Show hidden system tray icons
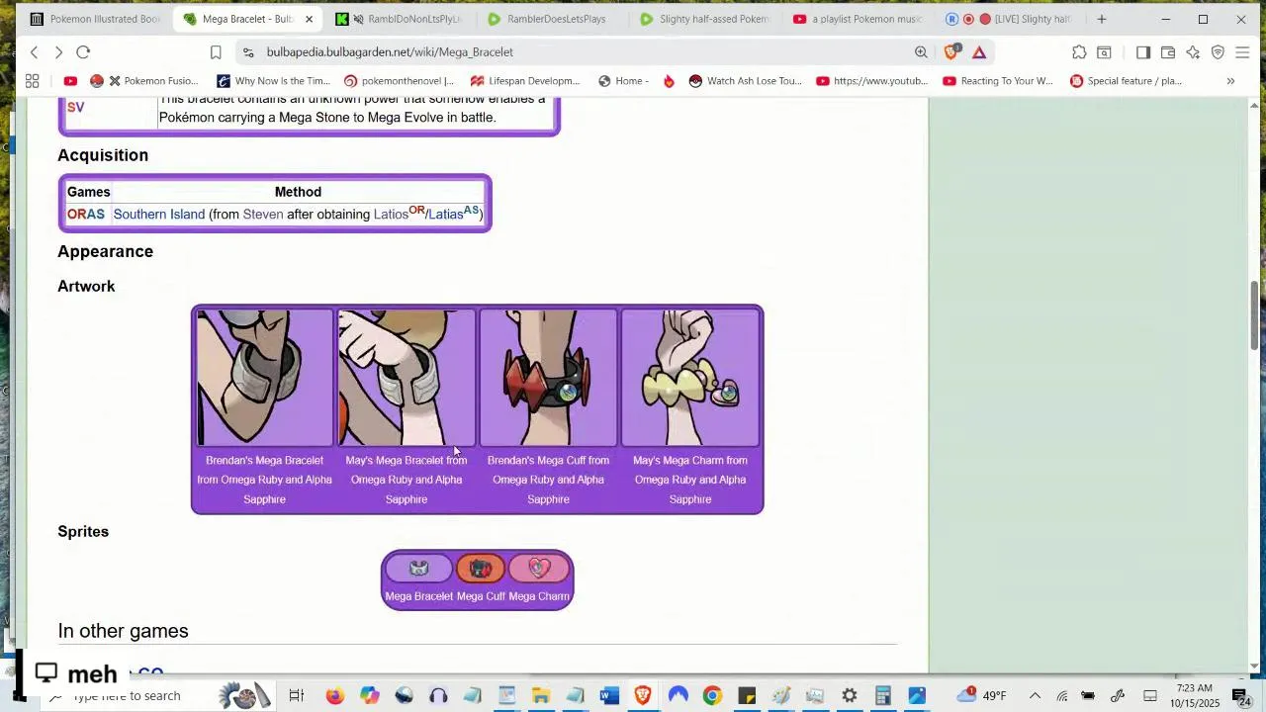This screenshot has width=1266, height=712. coord(1035,696)
